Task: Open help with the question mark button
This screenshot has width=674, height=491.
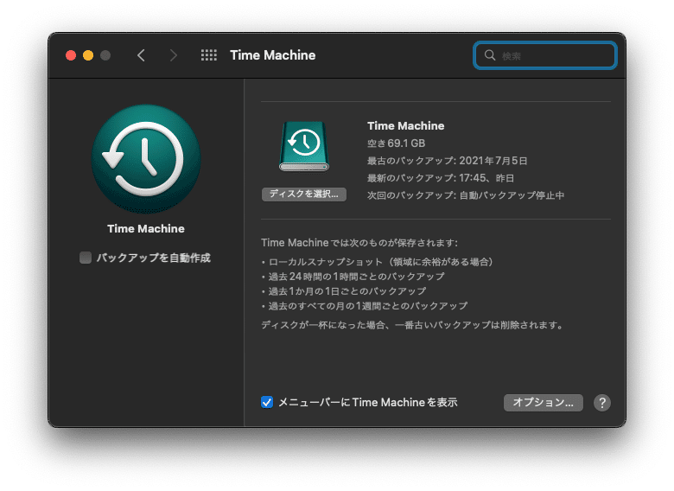Action: click(601, 403)
